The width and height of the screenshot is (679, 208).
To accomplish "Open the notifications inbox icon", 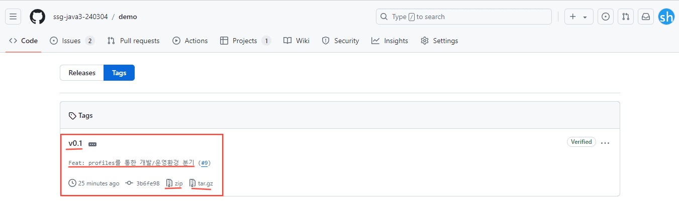I will [646, 17].
